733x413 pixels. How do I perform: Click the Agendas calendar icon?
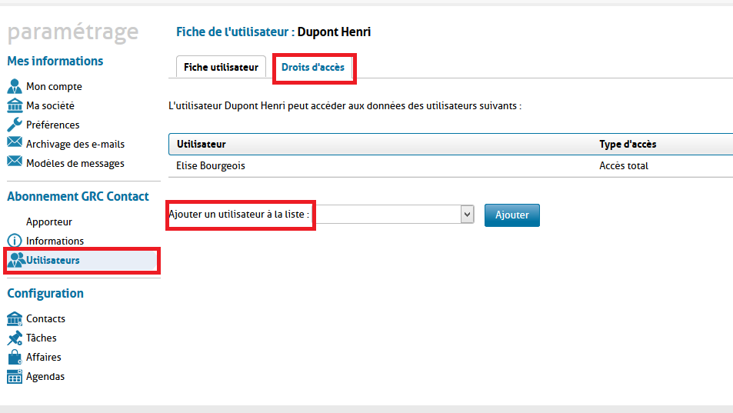click(x=15, y=376)
